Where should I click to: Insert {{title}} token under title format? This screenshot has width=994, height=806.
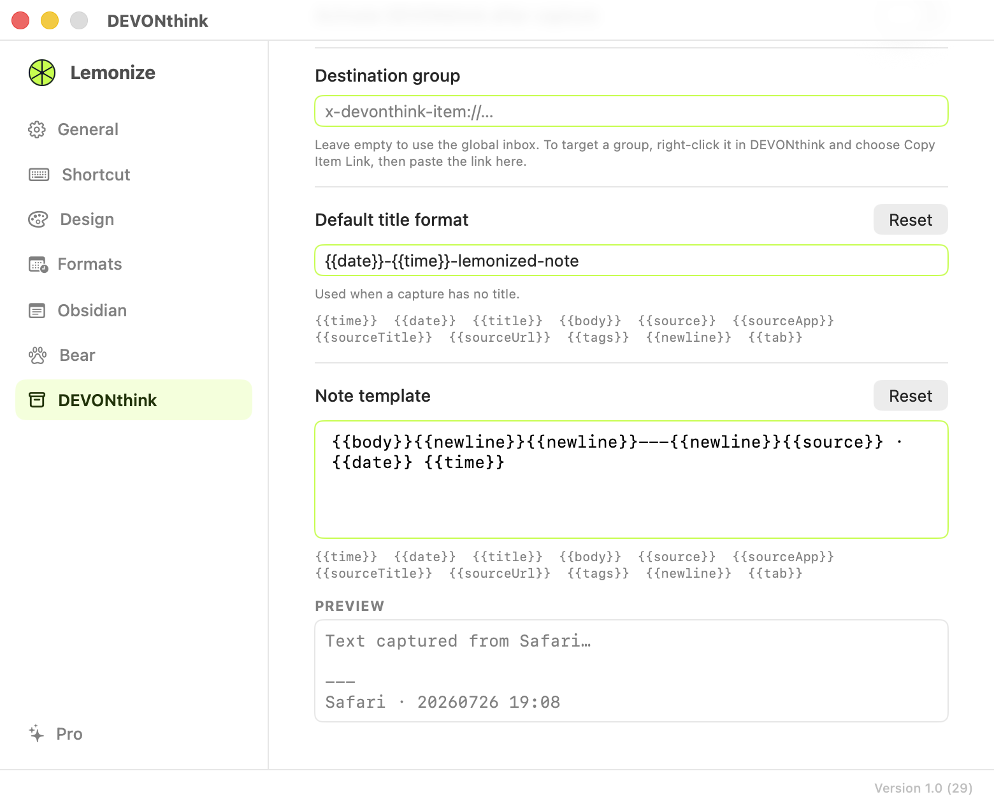tap(508, 321)
